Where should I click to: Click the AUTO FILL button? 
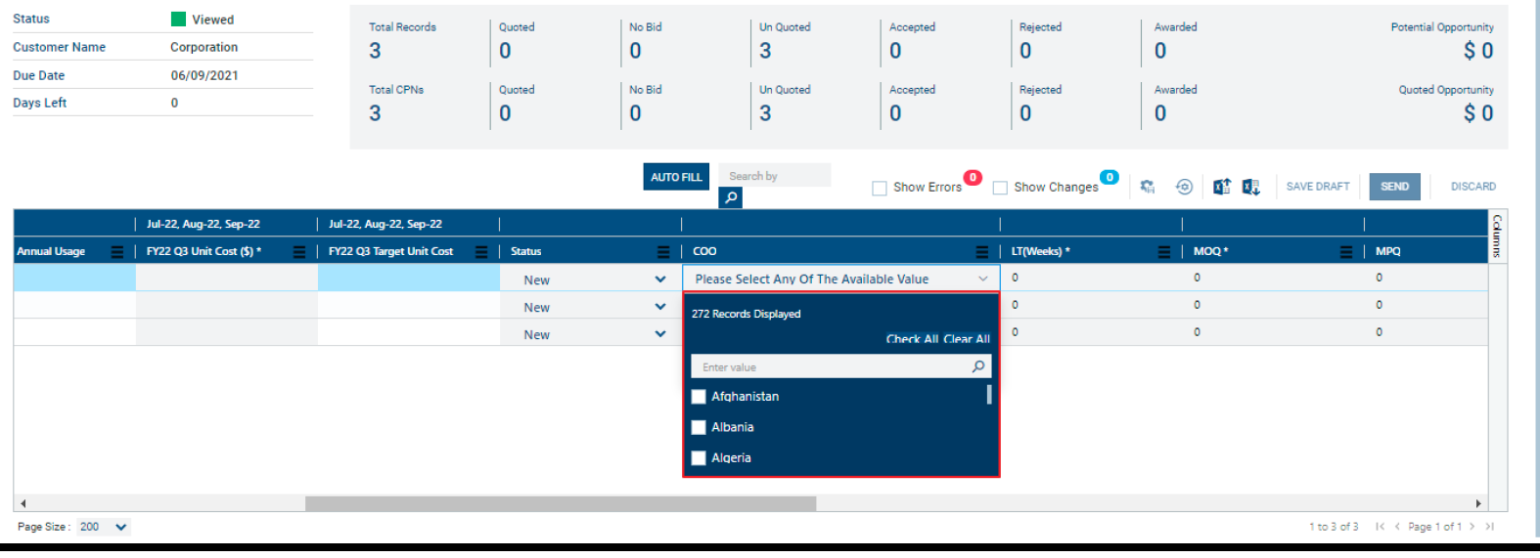[676, 177]
